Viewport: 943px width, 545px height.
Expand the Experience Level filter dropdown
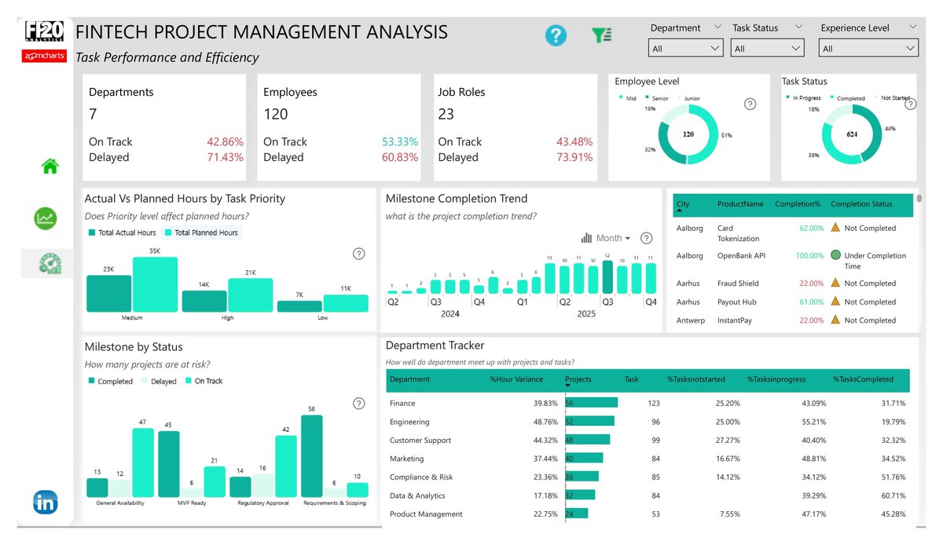pos(868,47)
